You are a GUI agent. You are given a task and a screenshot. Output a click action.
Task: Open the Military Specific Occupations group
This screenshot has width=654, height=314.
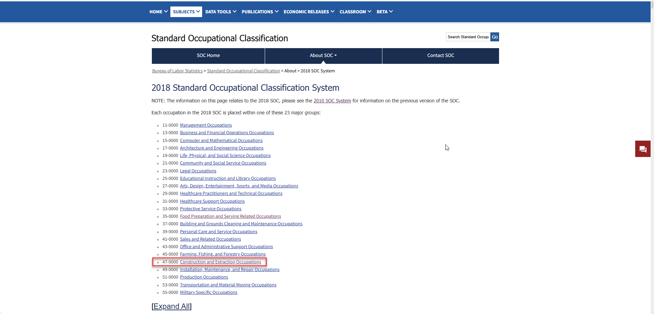[x=208, y=292]
